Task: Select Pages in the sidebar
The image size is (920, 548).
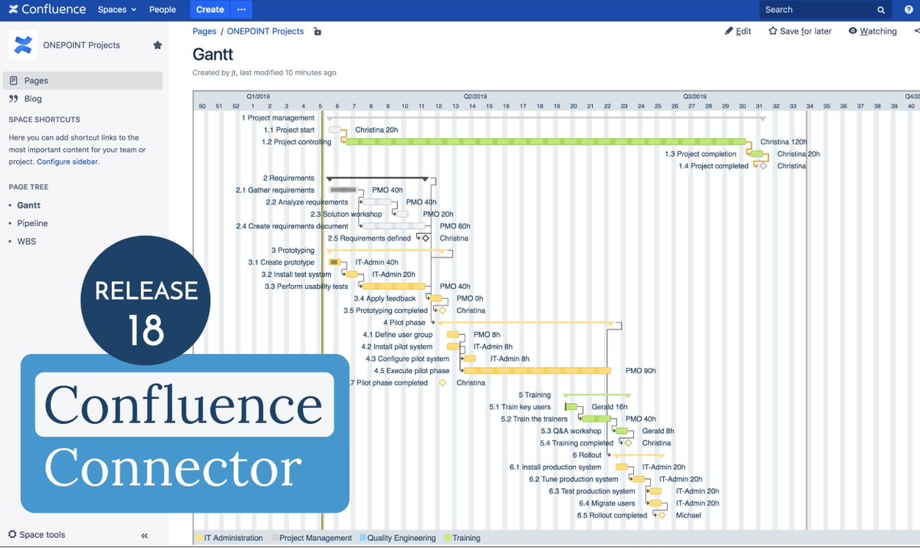Action: tap(82, 80)
